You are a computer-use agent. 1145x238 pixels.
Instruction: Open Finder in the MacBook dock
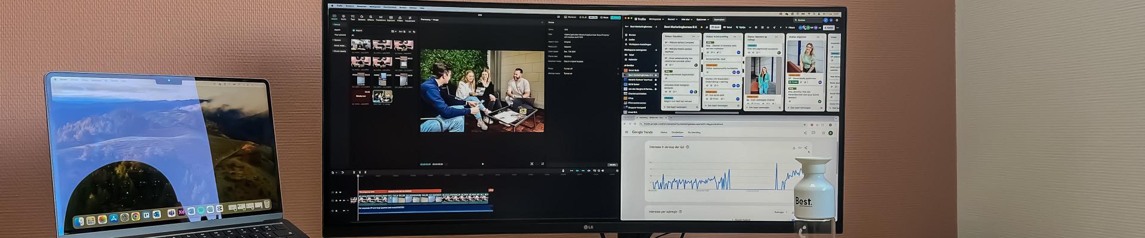79,222
